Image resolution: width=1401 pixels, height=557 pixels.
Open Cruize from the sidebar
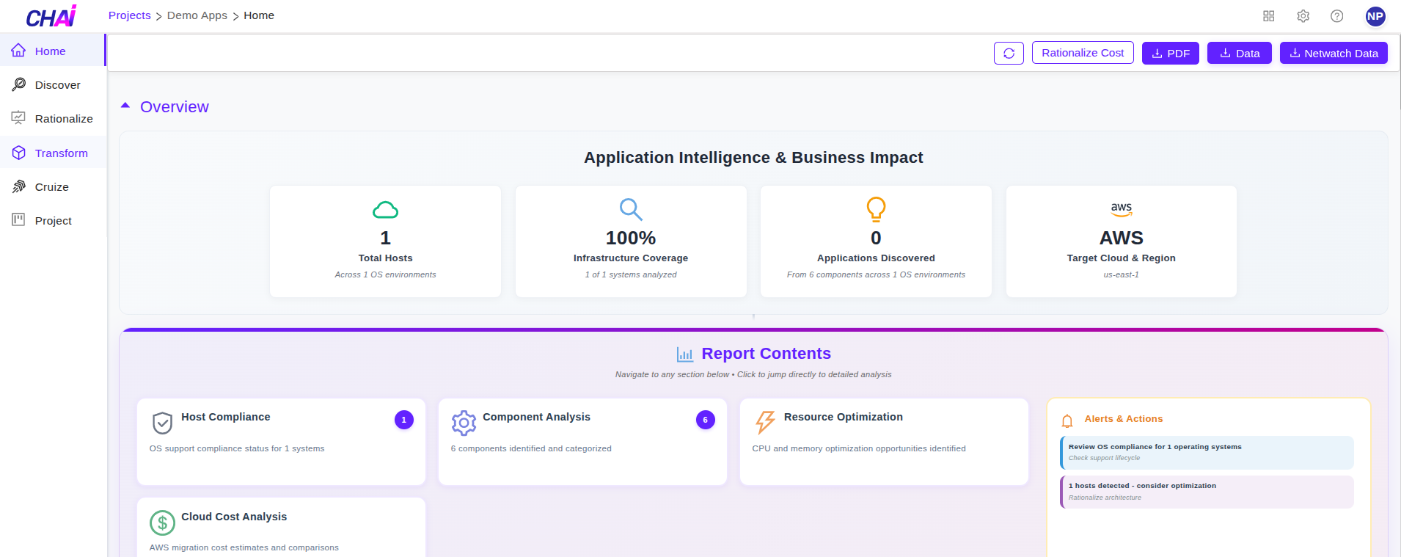pyautogui.click(x=51, y=187)
